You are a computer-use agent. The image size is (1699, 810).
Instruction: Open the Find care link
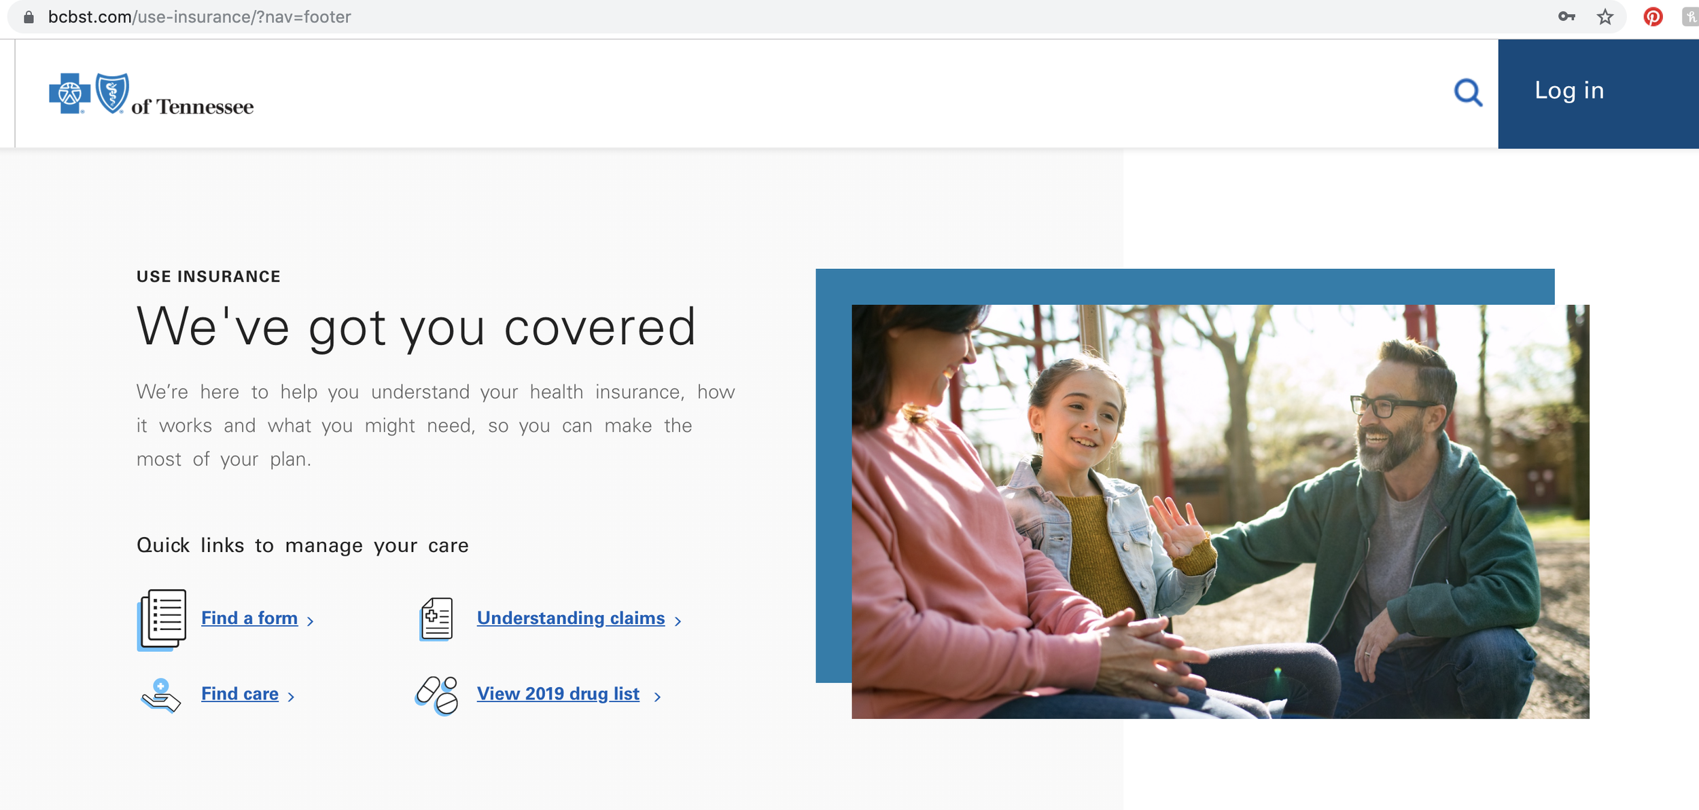pos(240,693)
